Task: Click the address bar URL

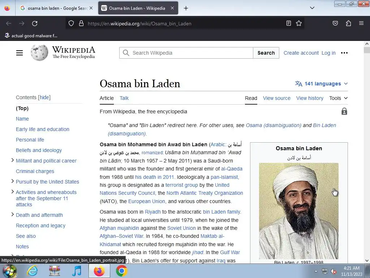Action: pos(139,24)
